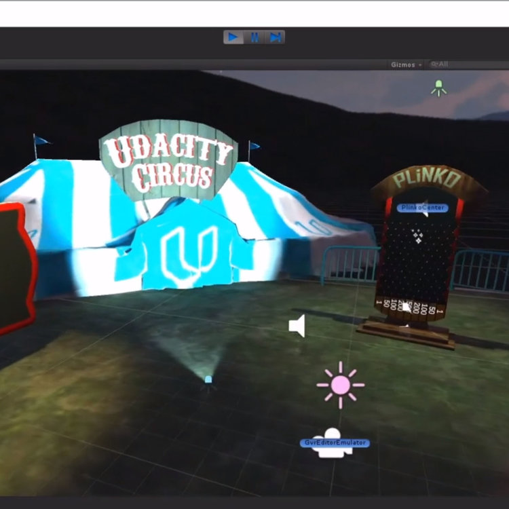Pause the game with the Pause button
This screenshot has height=509, width=509.
coord(254,37)
